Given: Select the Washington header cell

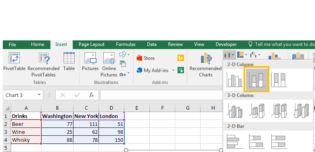Looking at the screenshot, I should pos(57,116).
